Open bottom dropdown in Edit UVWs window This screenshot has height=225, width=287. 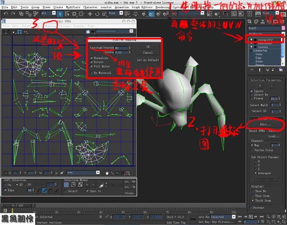tap(98, 172)
